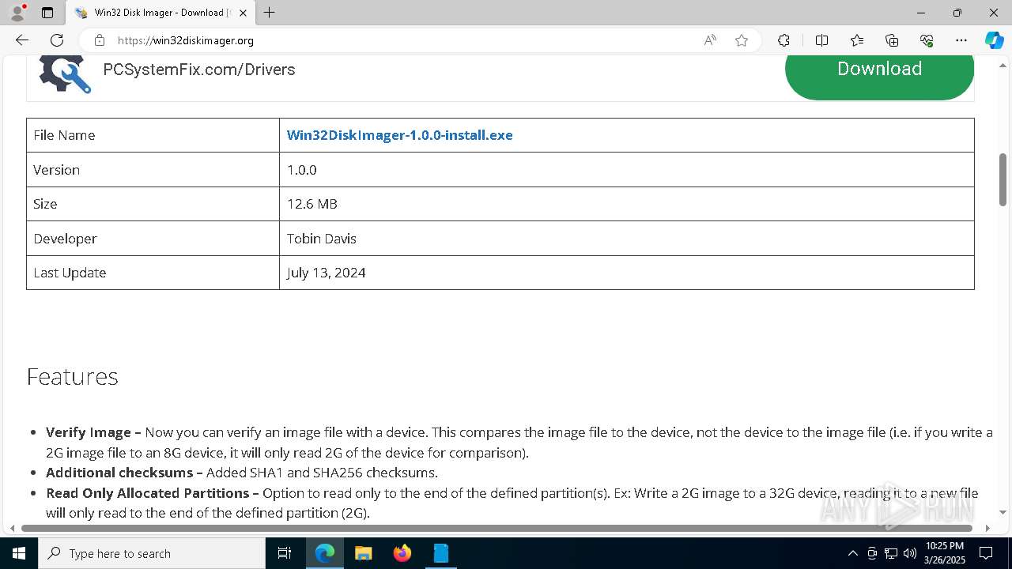This screenshot has width=1012, height=569.
Task: Click the taskbar search box
Action: point(152,553)
